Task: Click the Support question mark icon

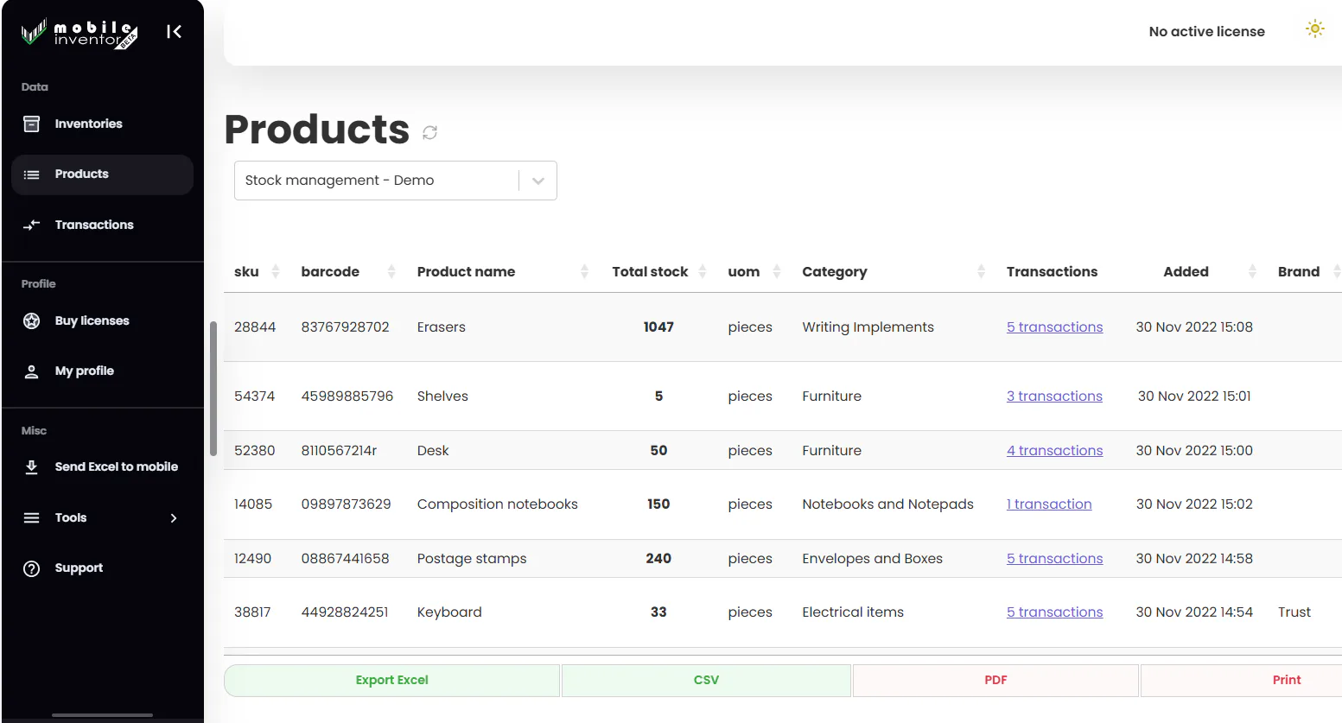Action: (31, 568)
